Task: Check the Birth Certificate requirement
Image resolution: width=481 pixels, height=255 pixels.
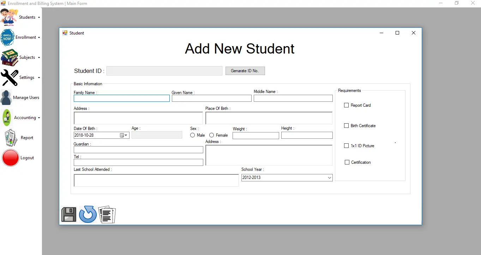Action: (346, 126)
